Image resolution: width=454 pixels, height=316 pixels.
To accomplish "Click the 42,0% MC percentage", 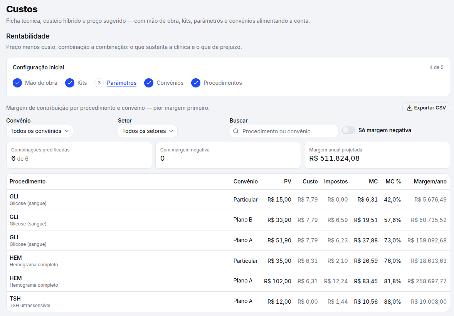I will click(392, 200).
